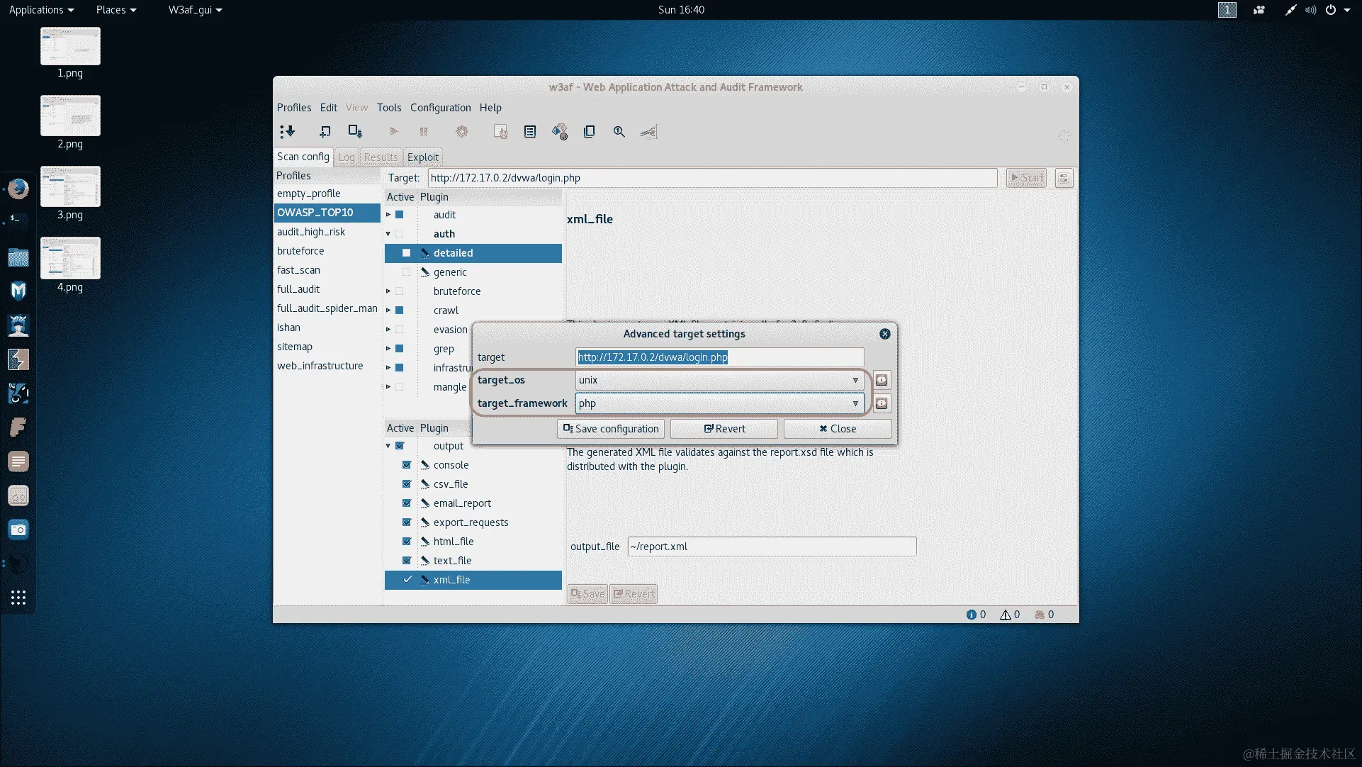This screenshot has width=1362, height=767.
Task: Open the 3.png desktop thumbnail
Action: 70,186
